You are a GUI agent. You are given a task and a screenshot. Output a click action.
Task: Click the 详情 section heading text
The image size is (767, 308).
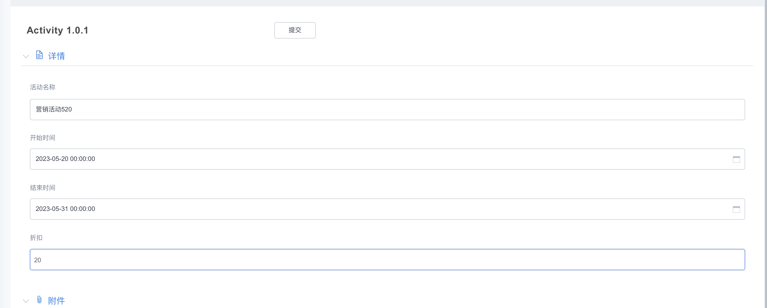[56, 56]
